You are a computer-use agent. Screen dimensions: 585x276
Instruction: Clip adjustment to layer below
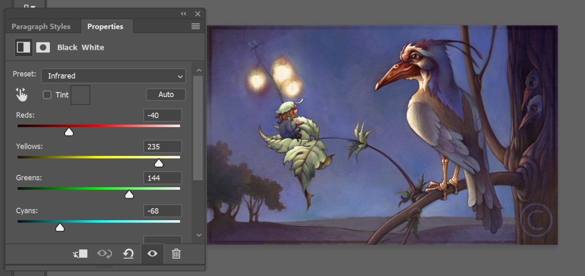pyautogui.click(x=81, y=253)
